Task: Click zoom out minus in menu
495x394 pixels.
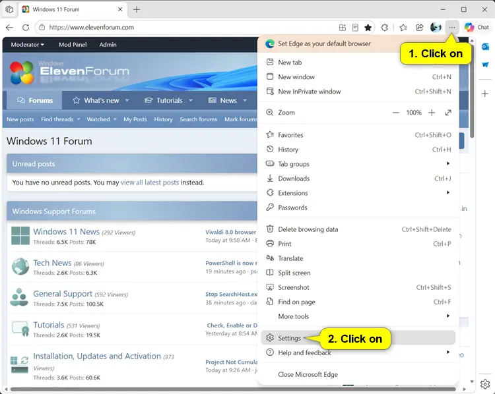Action: click(x=395, y=113)
